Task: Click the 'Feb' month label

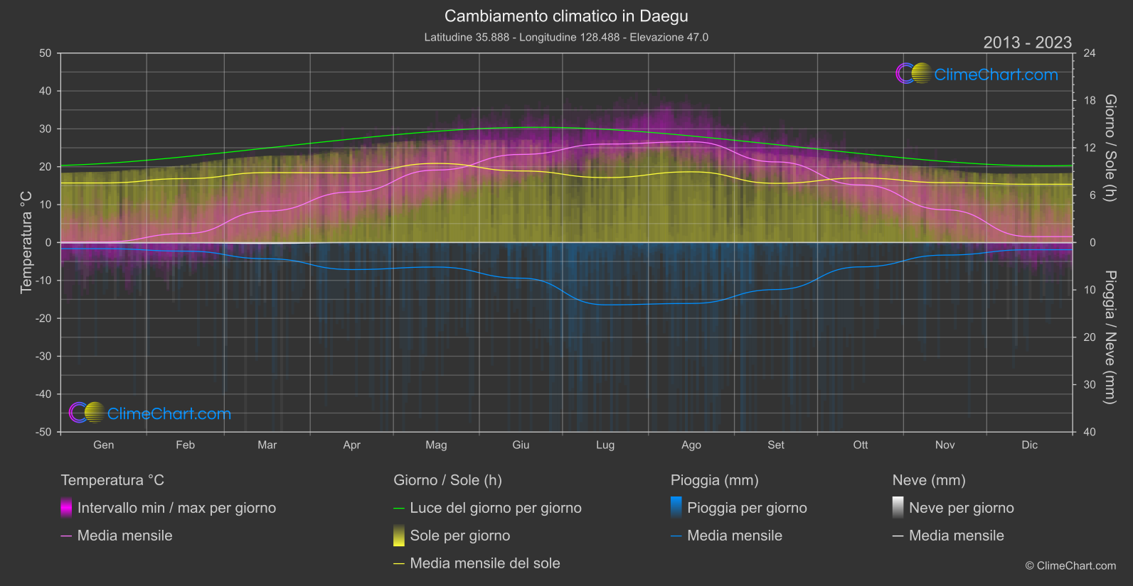Action: [185, 445]
